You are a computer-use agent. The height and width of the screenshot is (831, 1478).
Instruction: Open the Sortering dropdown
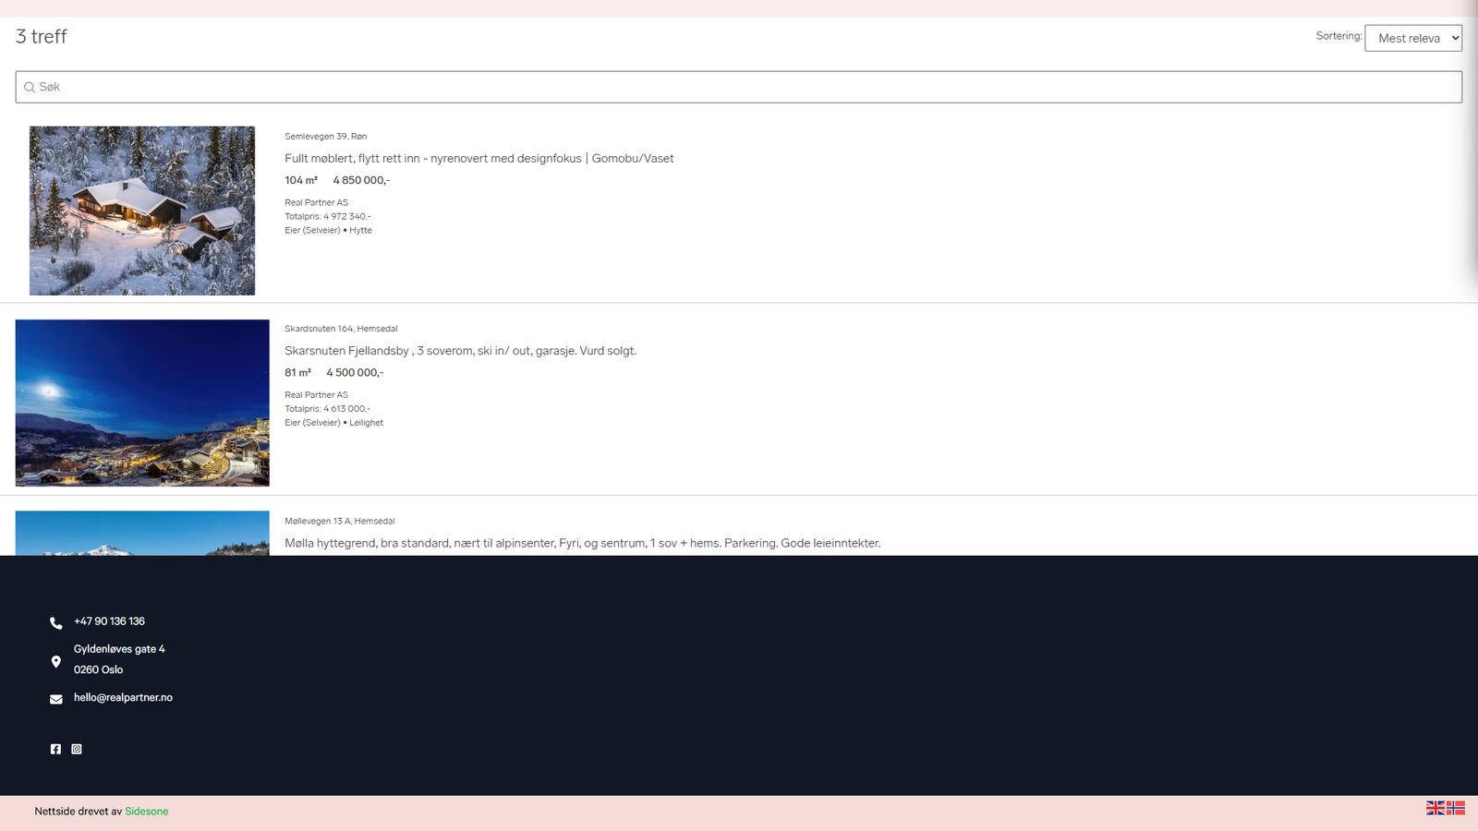tap(1412, 38)
